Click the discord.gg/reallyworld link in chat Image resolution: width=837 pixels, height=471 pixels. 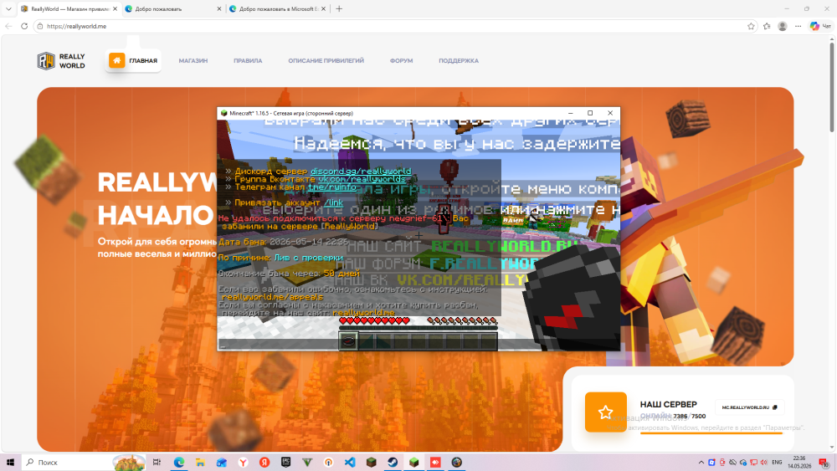[x=361, y=172]
